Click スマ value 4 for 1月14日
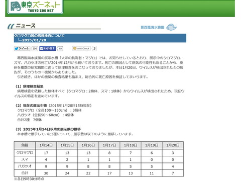The height and width of the screenshot is (182, 241). pos(46,159)
